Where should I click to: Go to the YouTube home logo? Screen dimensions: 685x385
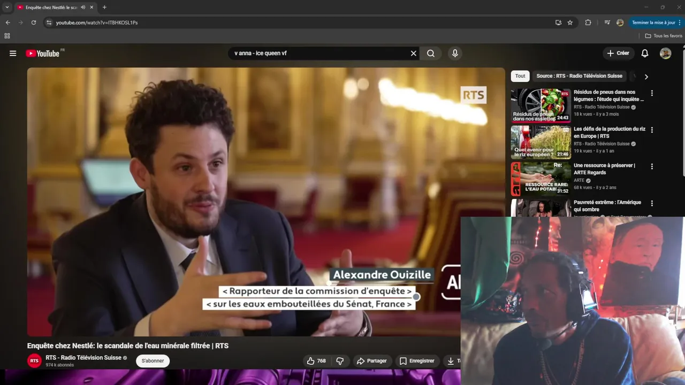42,53
